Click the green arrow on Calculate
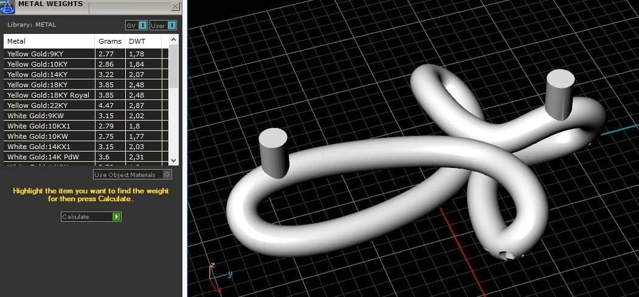The height and width of the screenshot is (297, 639). click(117, 217)
